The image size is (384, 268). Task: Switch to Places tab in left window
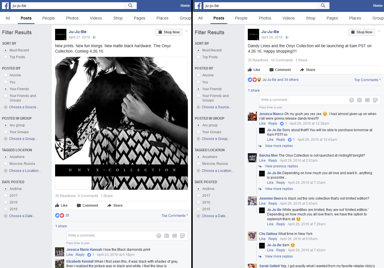[162, 18]
